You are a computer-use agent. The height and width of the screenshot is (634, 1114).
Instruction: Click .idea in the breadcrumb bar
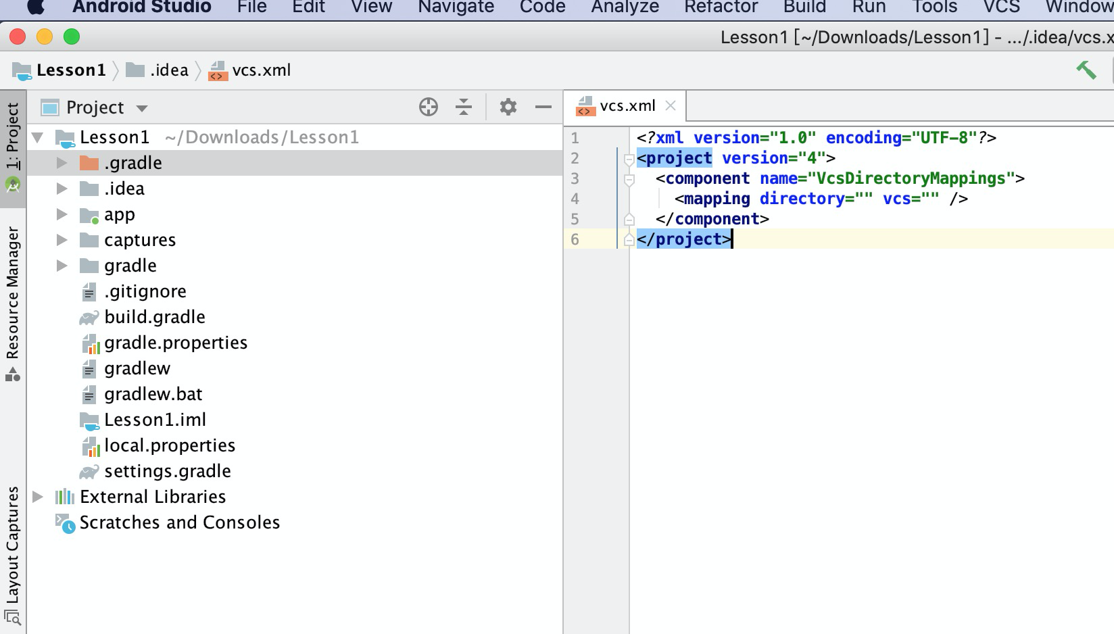pos(170,70)
